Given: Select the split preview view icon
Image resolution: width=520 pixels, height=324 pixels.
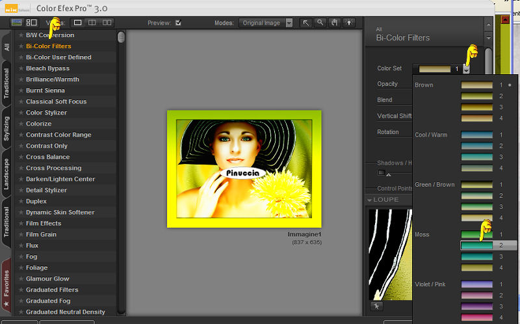Looking at the screenshot, I should [x=92, y=23].
